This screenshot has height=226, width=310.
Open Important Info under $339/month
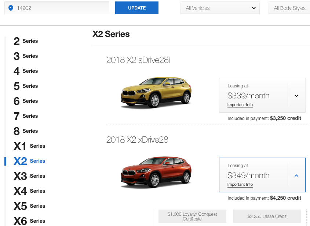[x=240, y=105]
